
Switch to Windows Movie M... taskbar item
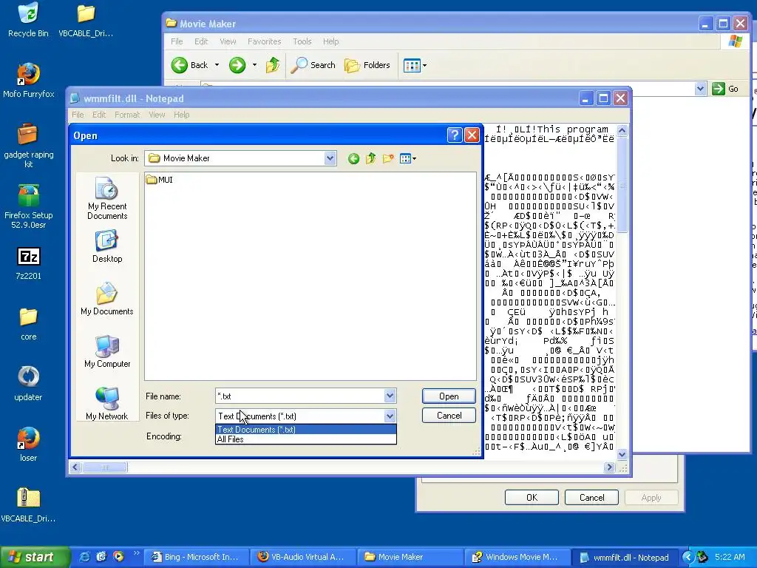click(x=517, y=557)
